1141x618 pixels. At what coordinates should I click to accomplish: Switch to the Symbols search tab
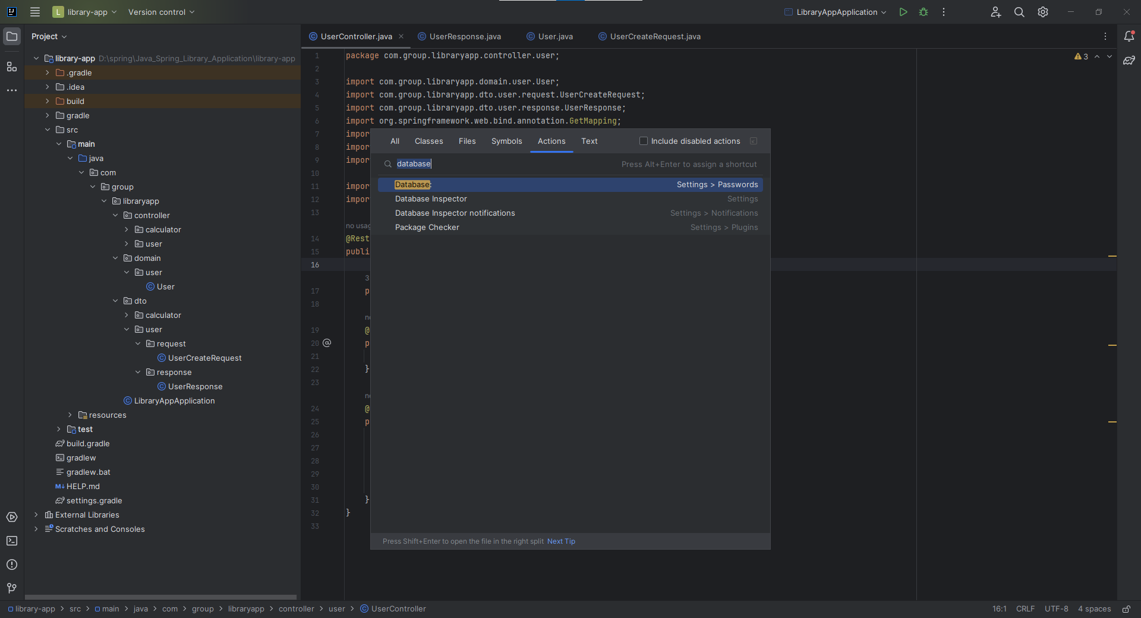[x=506, y=141]
